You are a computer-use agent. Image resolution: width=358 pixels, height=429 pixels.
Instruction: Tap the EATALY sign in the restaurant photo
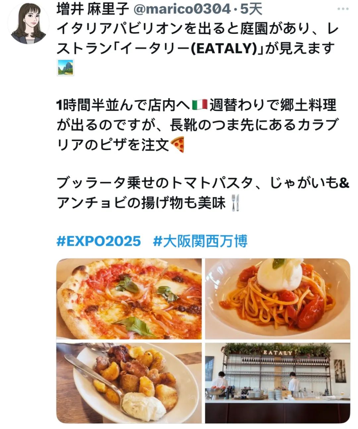pyautogui.click(x=278, y=353)
